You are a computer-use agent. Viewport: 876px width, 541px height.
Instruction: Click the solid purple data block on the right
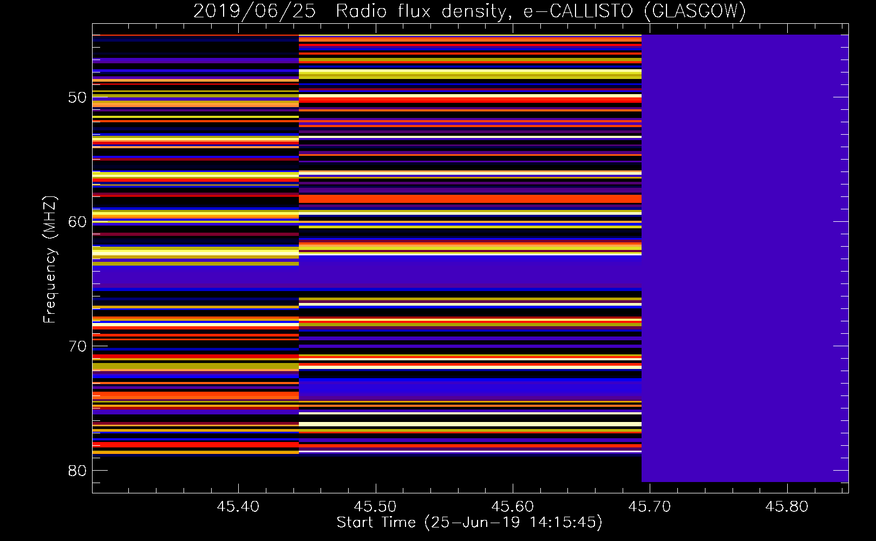click(x=745, y=258)
